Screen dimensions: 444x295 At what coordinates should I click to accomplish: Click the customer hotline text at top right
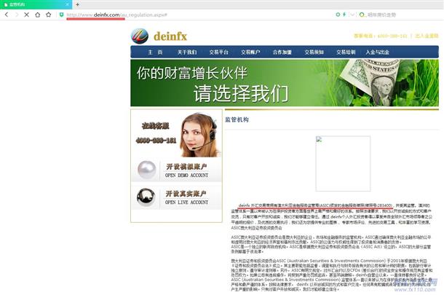pyautogui.click(x=380, y=36)
